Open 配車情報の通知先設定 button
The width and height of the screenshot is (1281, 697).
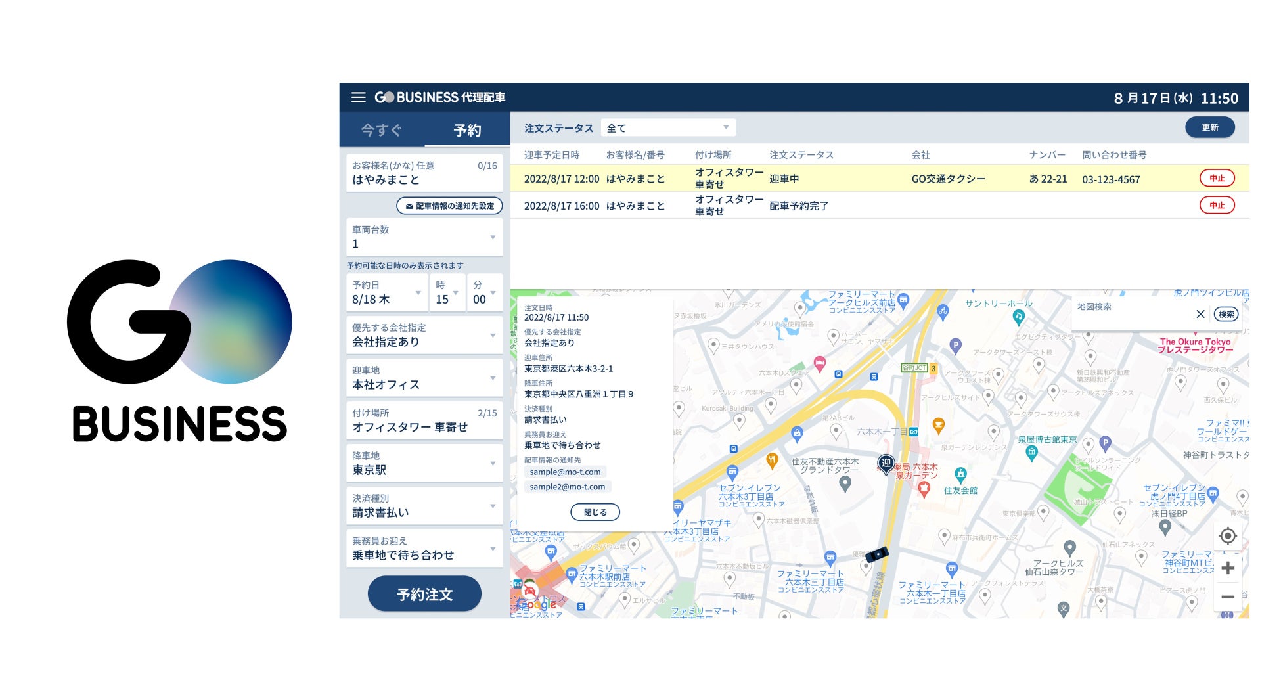tap(449, 206)
